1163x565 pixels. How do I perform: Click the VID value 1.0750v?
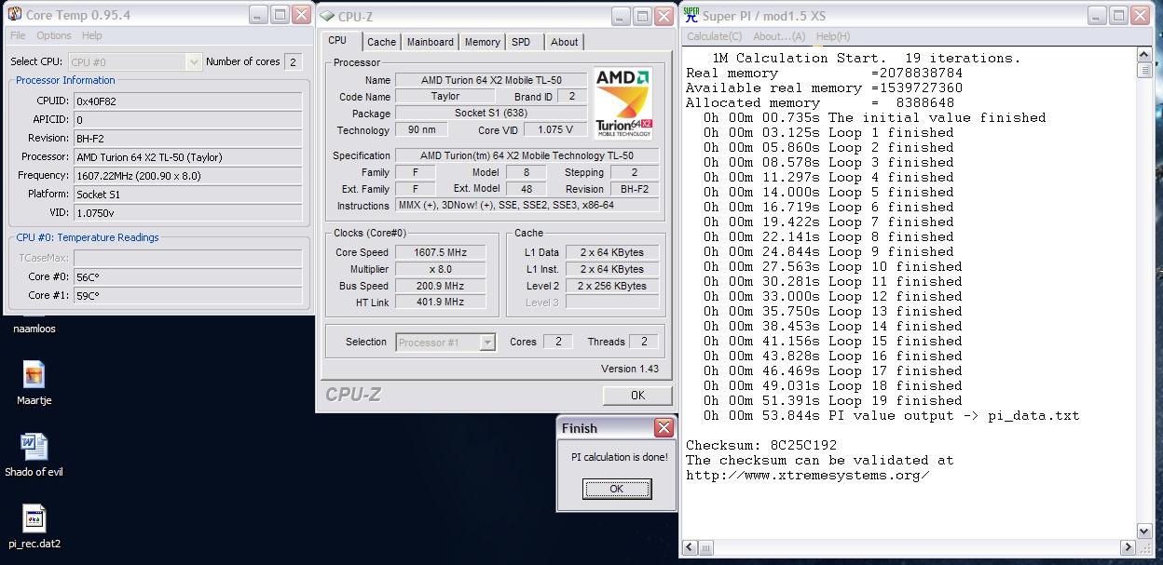click(188, 212)
